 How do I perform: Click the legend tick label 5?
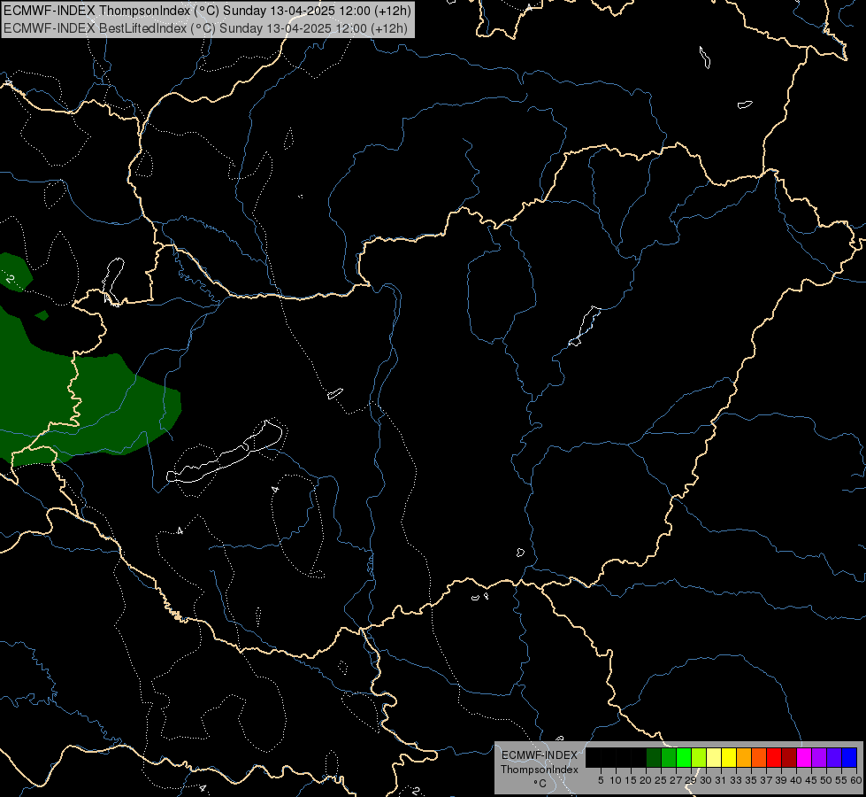click(x=601, y=780)
